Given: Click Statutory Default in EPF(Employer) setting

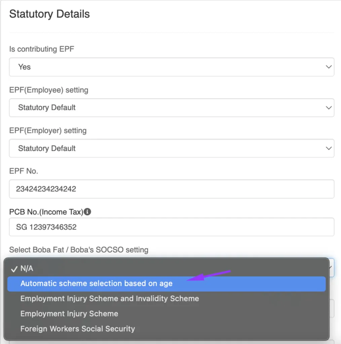Looking at the screenshot, I should tap(47, 148).
